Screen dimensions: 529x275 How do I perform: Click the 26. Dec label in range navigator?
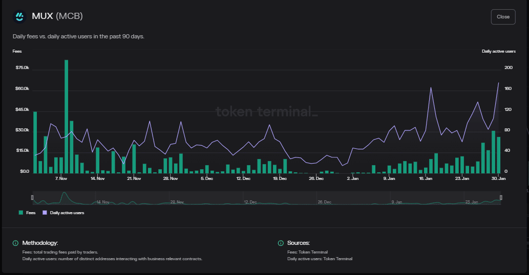click(324, 202)
